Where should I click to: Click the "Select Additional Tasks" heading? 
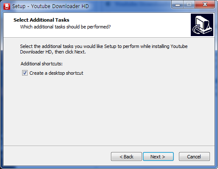click(41, 20)
